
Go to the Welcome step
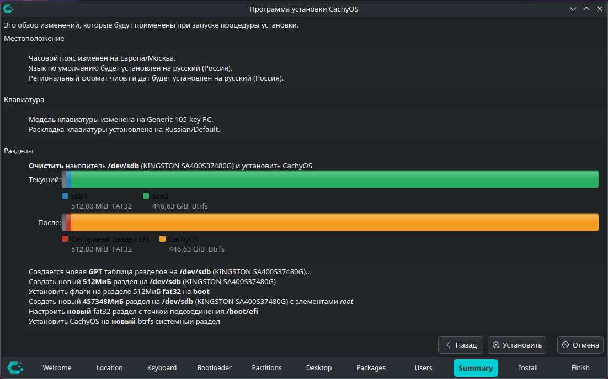coord(57,368)
